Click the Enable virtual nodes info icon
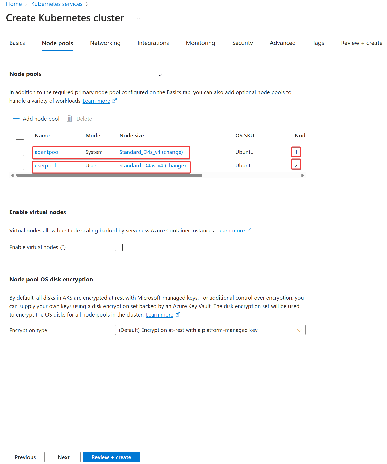Screen dimensions: 387x464 [63, 248]
